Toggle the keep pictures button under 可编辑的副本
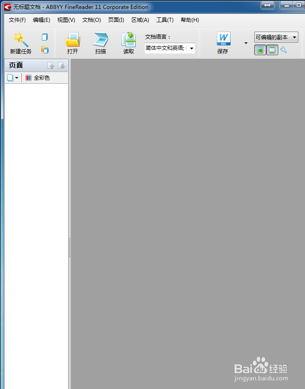The height and width of the screenshot is (389, 305). [x=260, y=50]
